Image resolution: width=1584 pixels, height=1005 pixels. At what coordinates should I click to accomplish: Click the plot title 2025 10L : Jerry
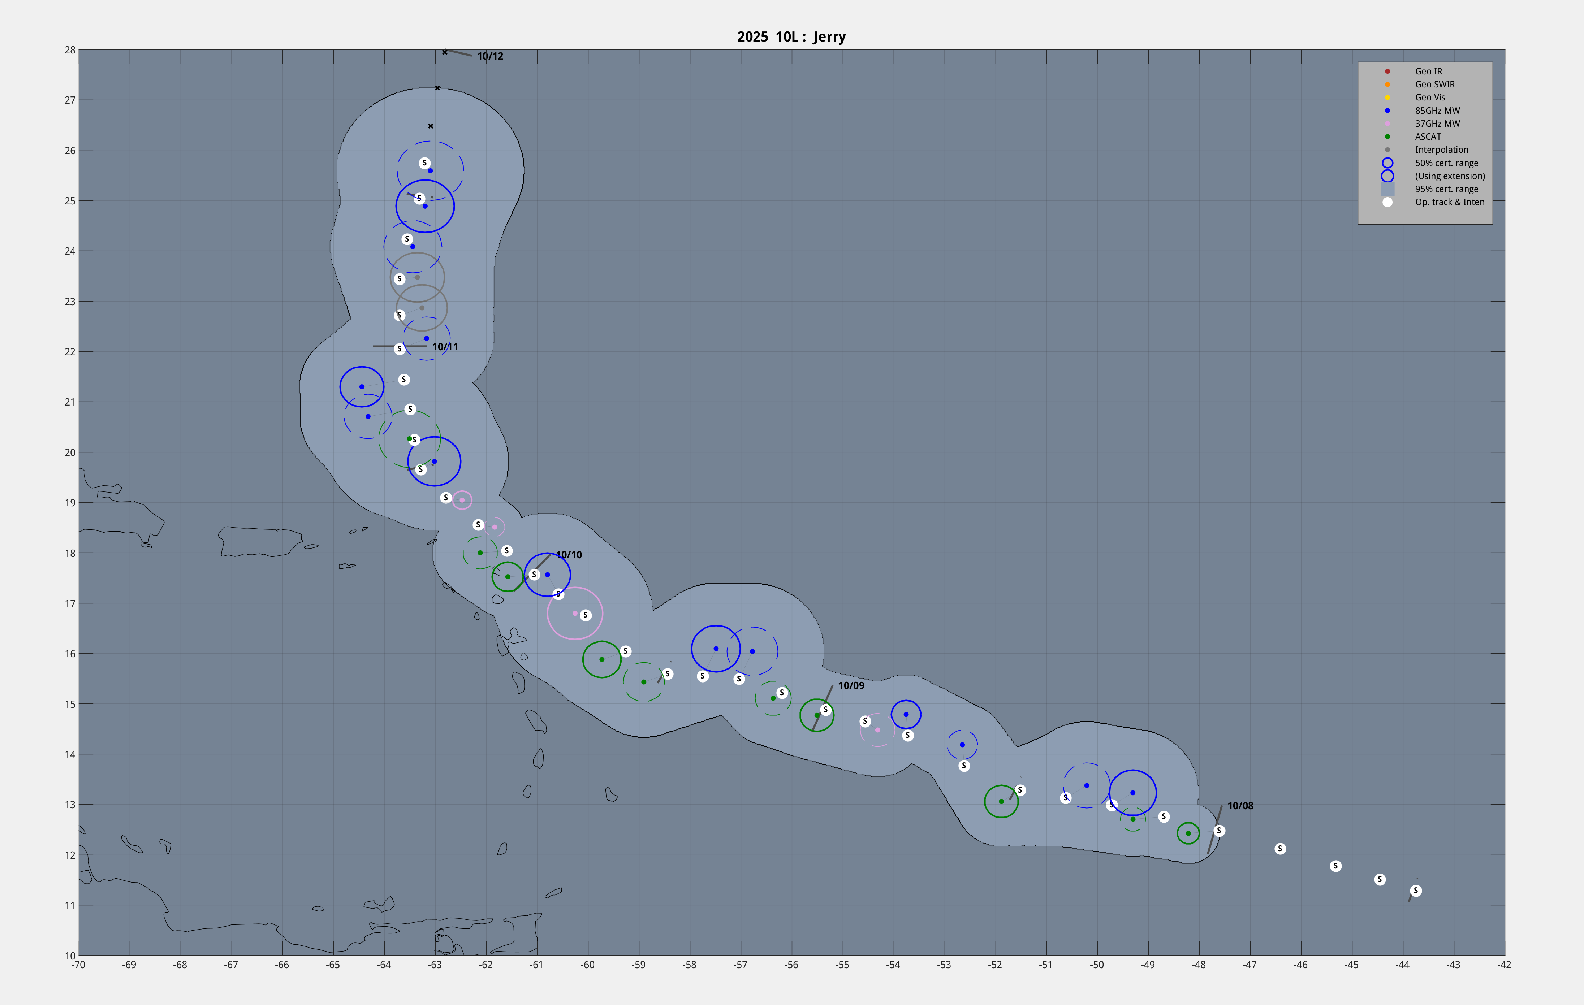pos(791,37)
